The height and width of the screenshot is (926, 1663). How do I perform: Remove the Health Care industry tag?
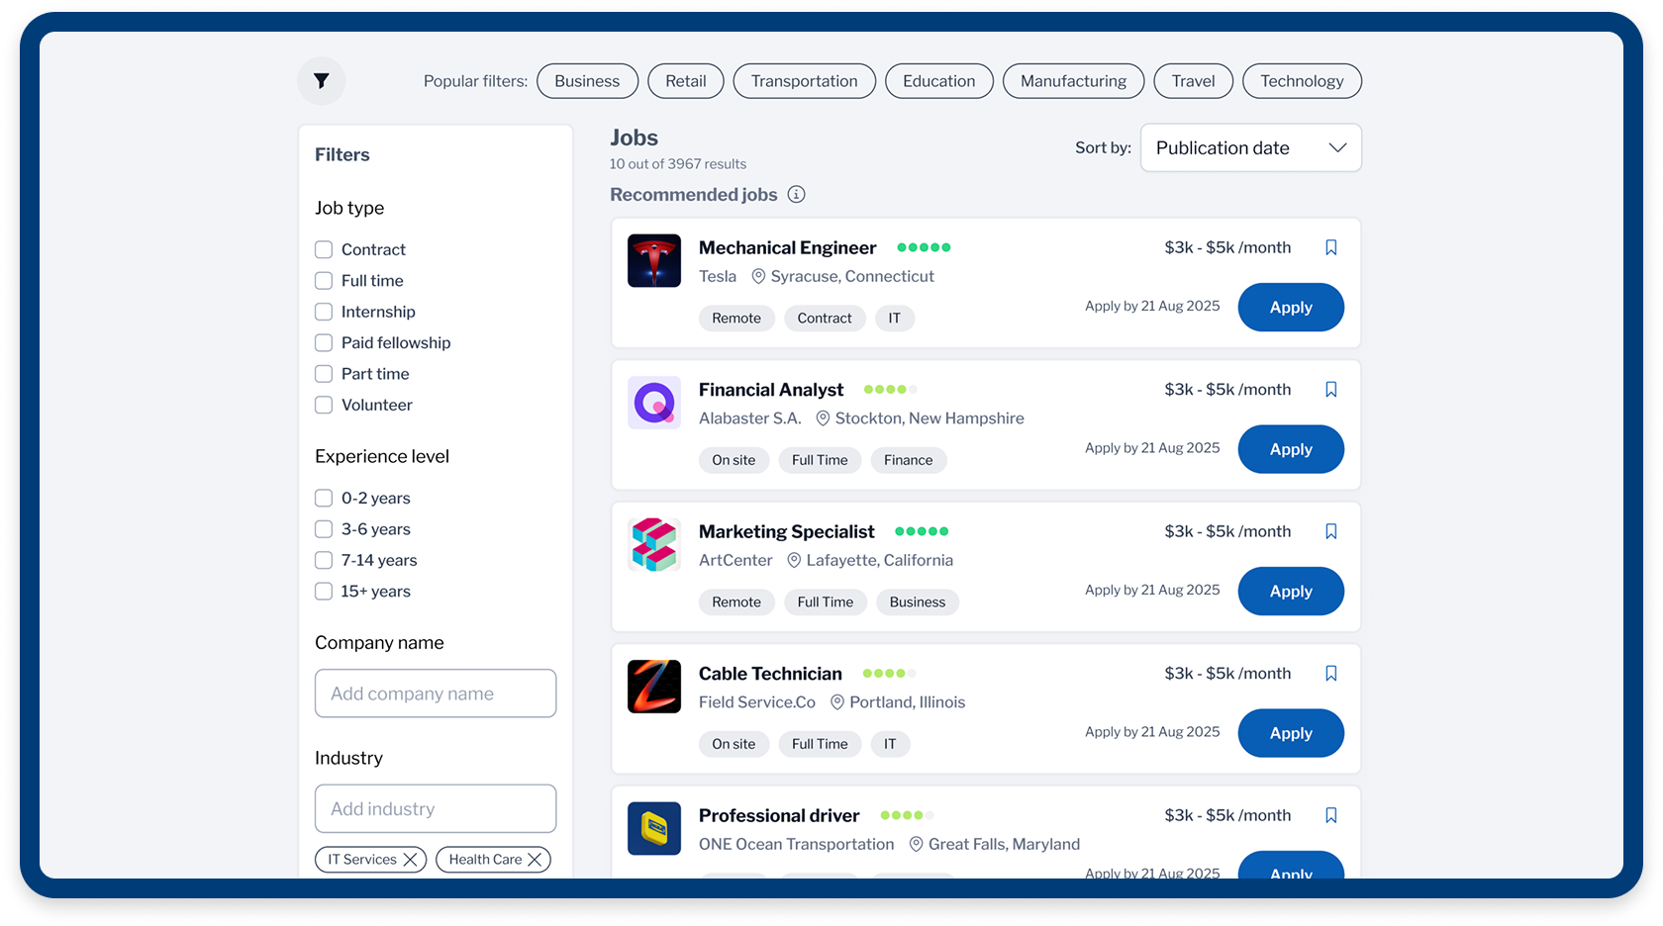pyautogui.click(x=535, y=860)
